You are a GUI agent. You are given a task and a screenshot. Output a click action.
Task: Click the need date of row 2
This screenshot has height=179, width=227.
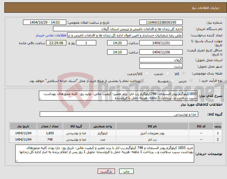click(x=23, y=139)
